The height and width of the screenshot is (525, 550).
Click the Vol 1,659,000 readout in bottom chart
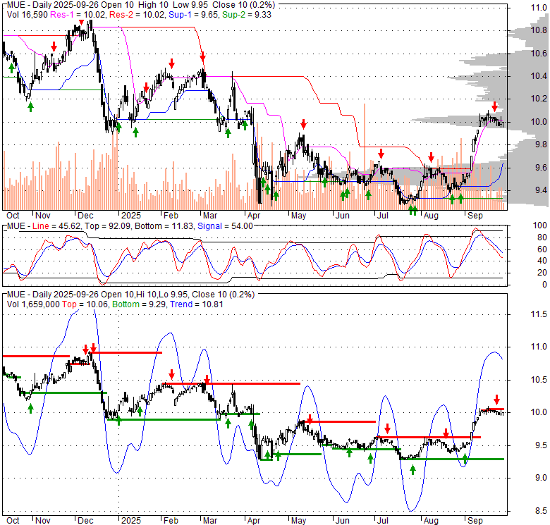[x=33, y=304]
